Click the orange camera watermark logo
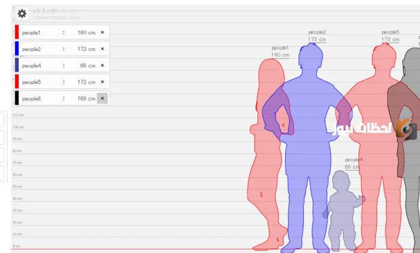420x253 pixels. (405, 128)
